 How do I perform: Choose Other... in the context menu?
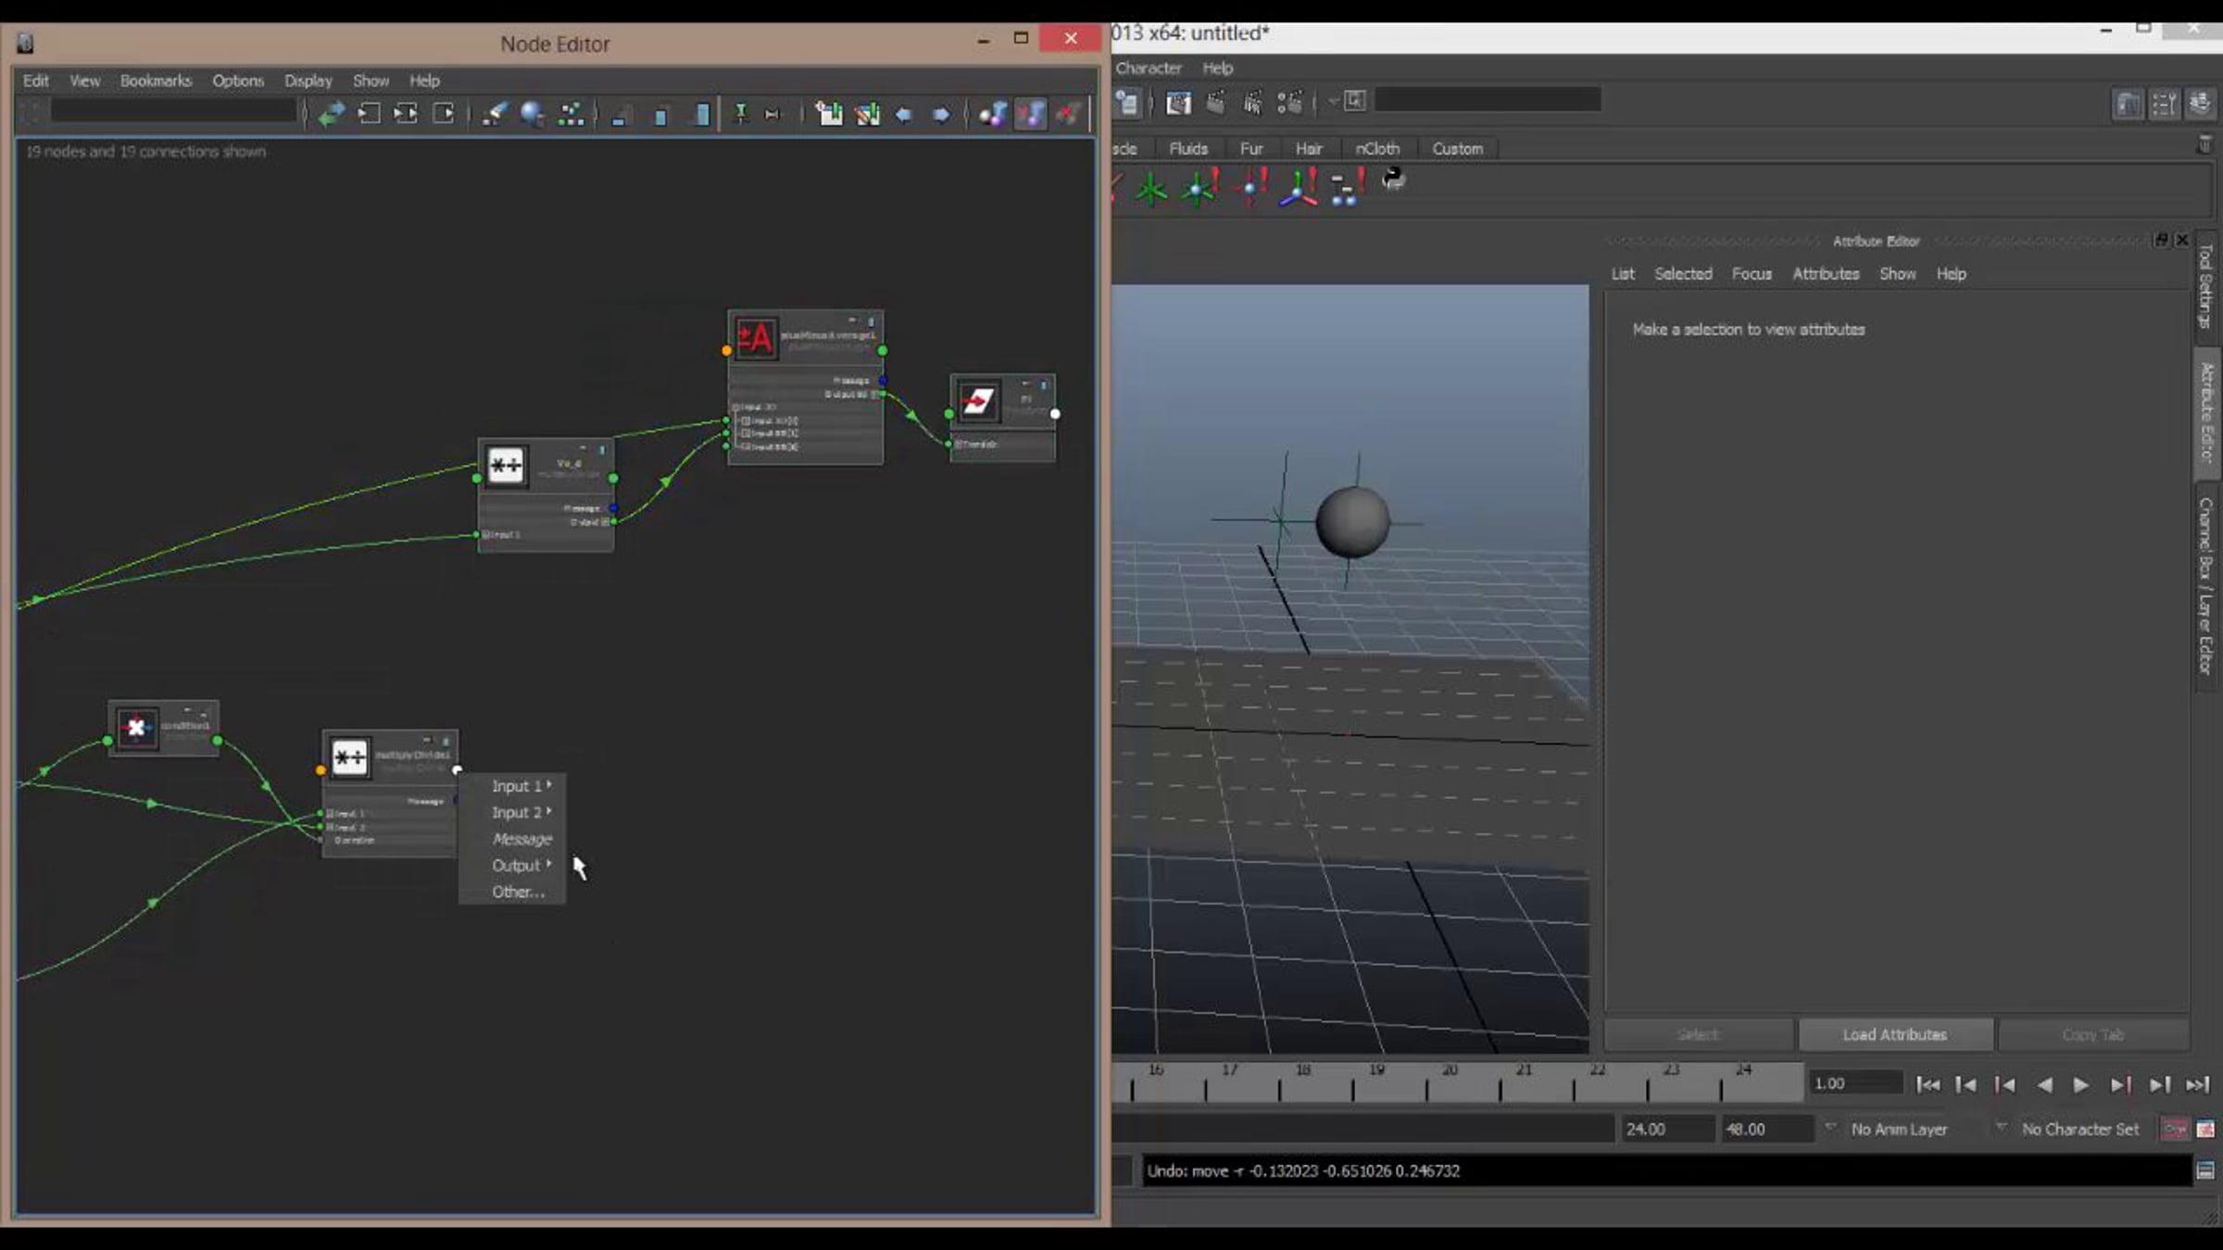click(x=513, y=892)
